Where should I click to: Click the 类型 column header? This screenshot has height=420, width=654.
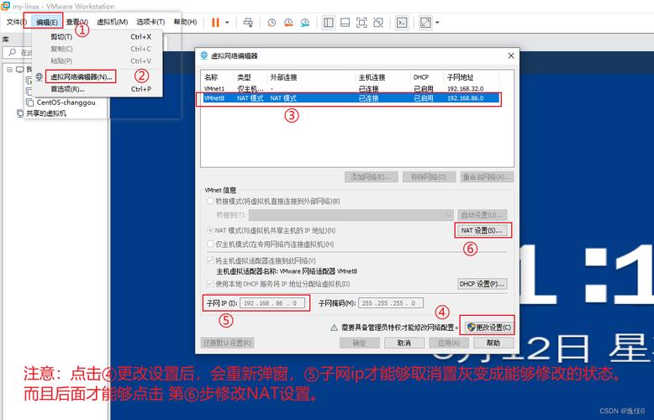pos(251,77)
